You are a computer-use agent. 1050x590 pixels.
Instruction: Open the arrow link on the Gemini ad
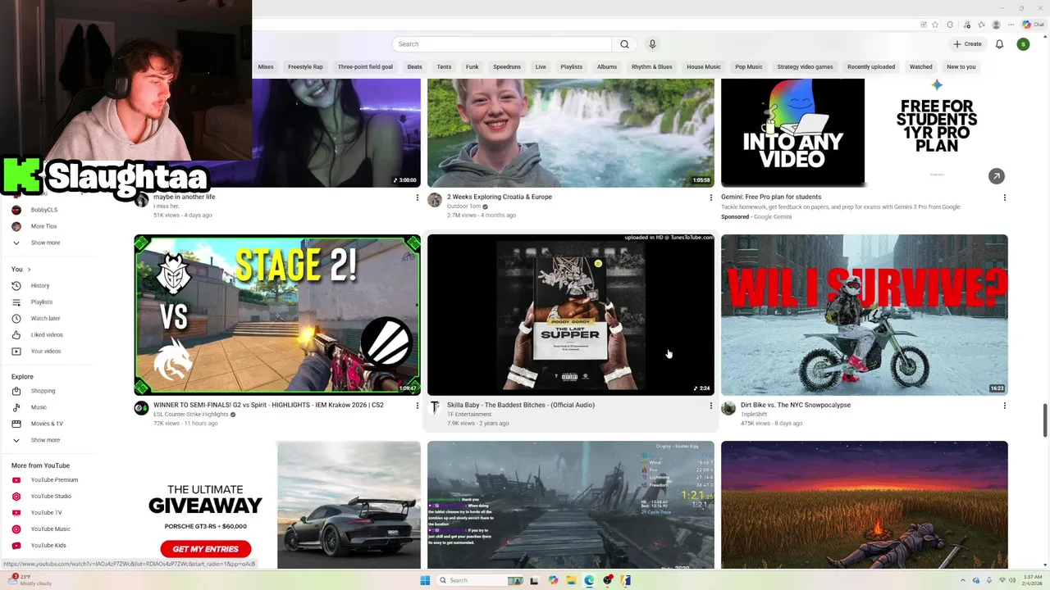pos(996,176)
